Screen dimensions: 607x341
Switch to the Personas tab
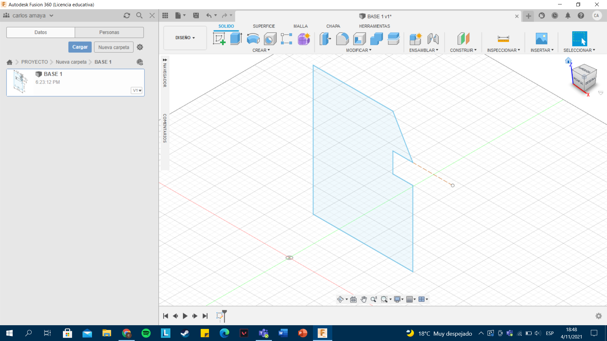point(109,32)
